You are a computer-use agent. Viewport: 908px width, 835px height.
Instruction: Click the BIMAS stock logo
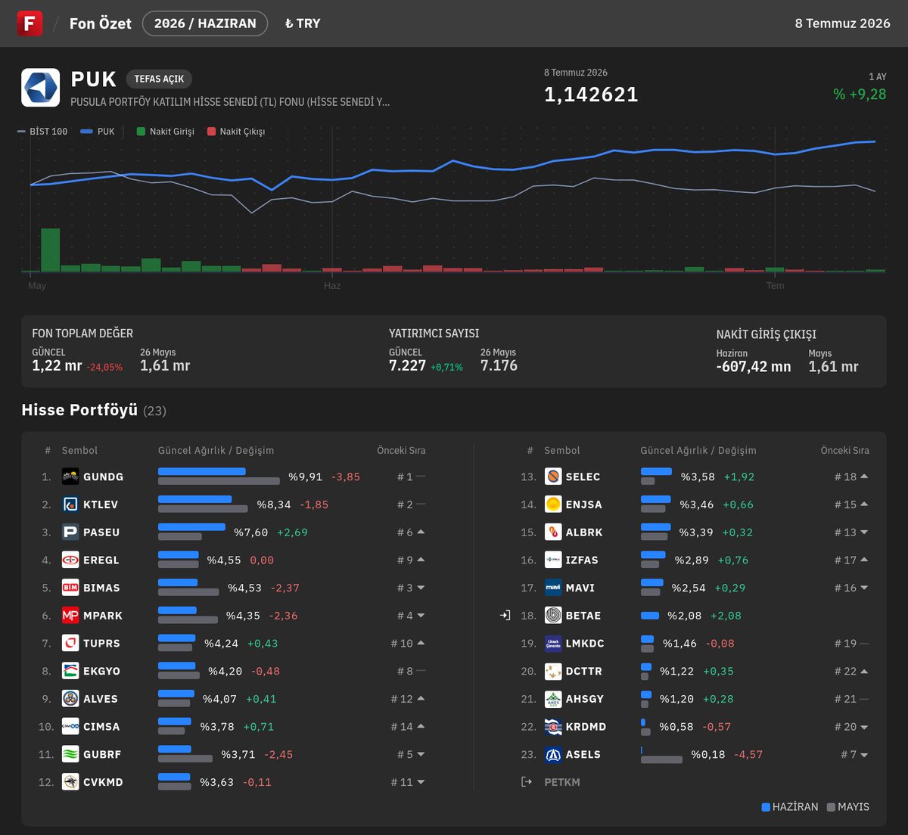[x=70, y=588]
